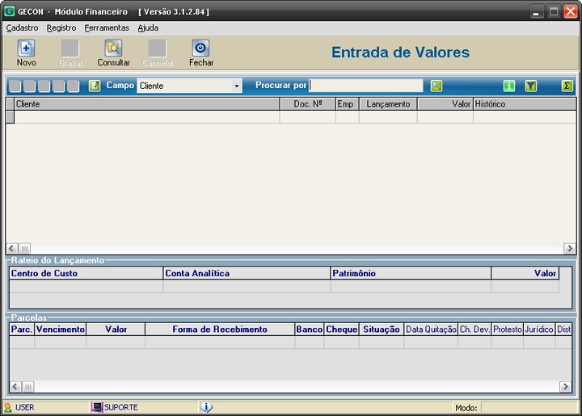Viewport: 582px width, 416px height.
Task: Click the Valor header in the main grid
Action: pyautogui.click(x=445, y=104)
